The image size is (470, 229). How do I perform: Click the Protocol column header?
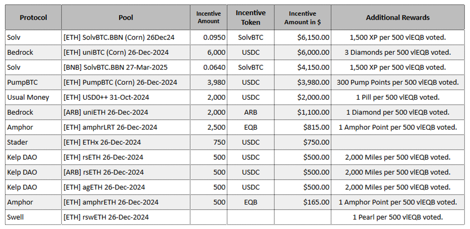click(x=33, y=18)
